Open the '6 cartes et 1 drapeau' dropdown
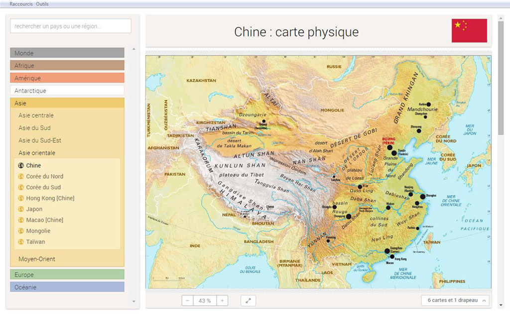Image resolution: width=510 pixels, height=314 pixels. click(455, 301)
